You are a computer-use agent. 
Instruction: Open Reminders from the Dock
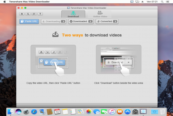pyautogui.click(x=73, y=112)
